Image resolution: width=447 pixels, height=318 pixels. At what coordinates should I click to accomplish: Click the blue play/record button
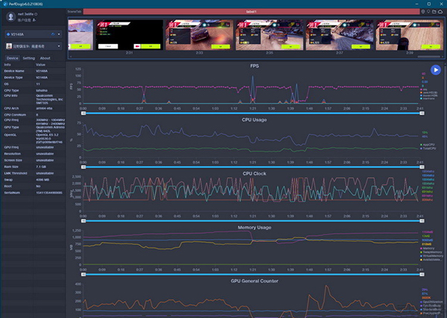pyautogui.click(x=436, y=70)
